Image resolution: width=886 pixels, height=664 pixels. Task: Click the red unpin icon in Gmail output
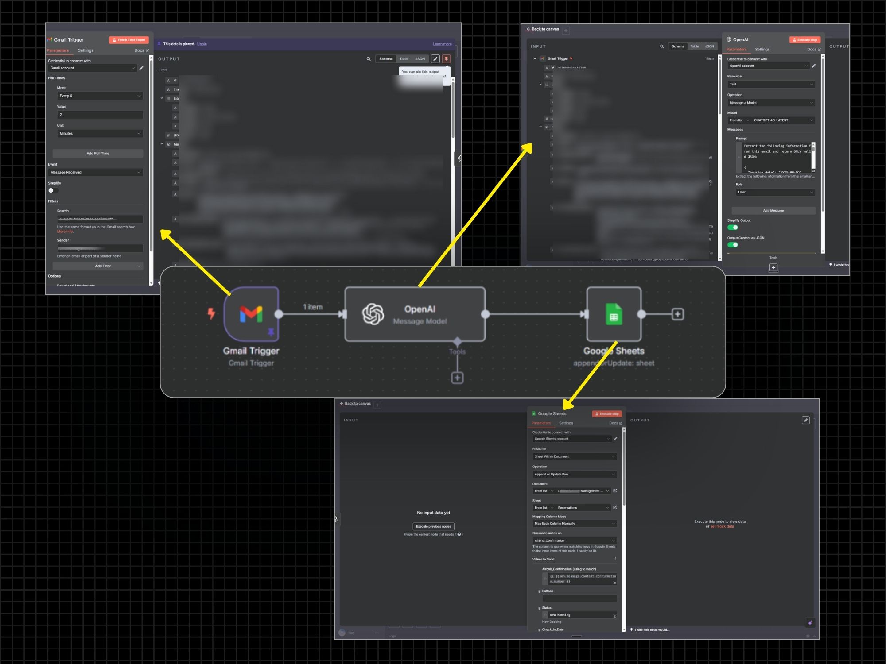coord(446,59)
